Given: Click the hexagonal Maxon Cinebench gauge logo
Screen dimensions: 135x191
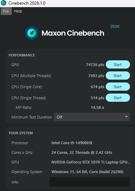Looking at the screenshot, I should tap(32, 33).
